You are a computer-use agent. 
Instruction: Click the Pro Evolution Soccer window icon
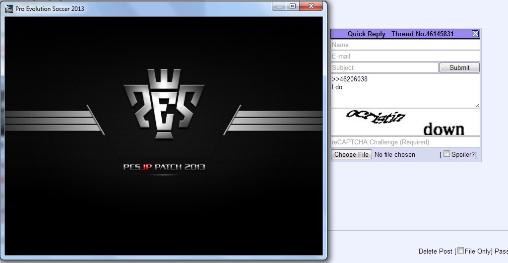click(9, 9)
